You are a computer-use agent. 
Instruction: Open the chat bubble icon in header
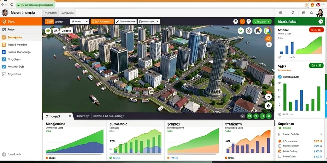point(293,13)
